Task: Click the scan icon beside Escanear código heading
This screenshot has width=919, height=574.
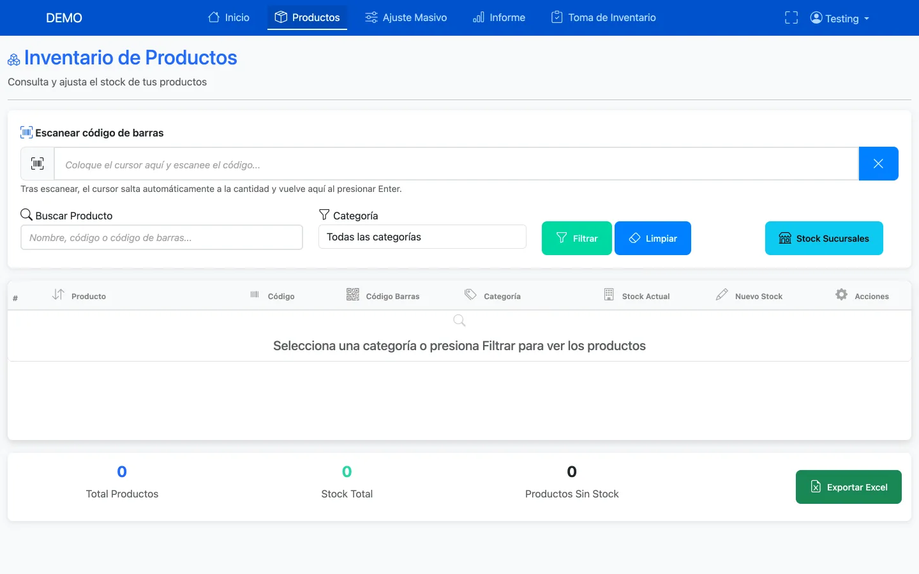Action: (26, 132)
